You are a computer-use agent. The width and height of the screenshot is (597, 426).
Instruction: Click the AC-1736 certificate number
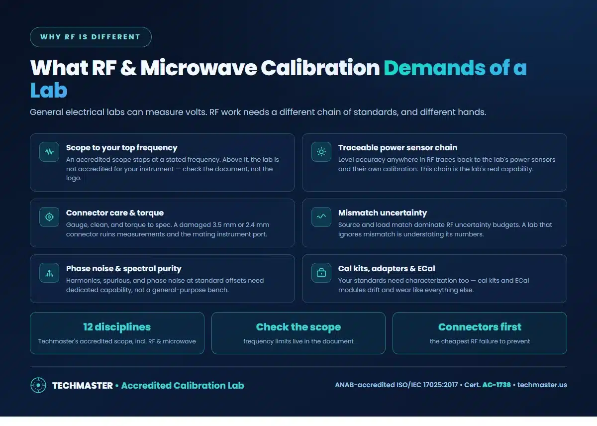point(497,385)
